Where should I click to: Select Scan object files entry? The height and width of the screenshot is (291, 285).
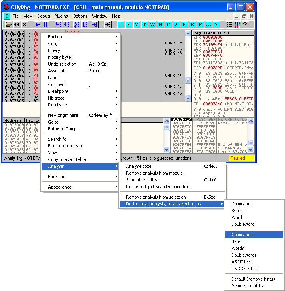click(x=172, y=180)
